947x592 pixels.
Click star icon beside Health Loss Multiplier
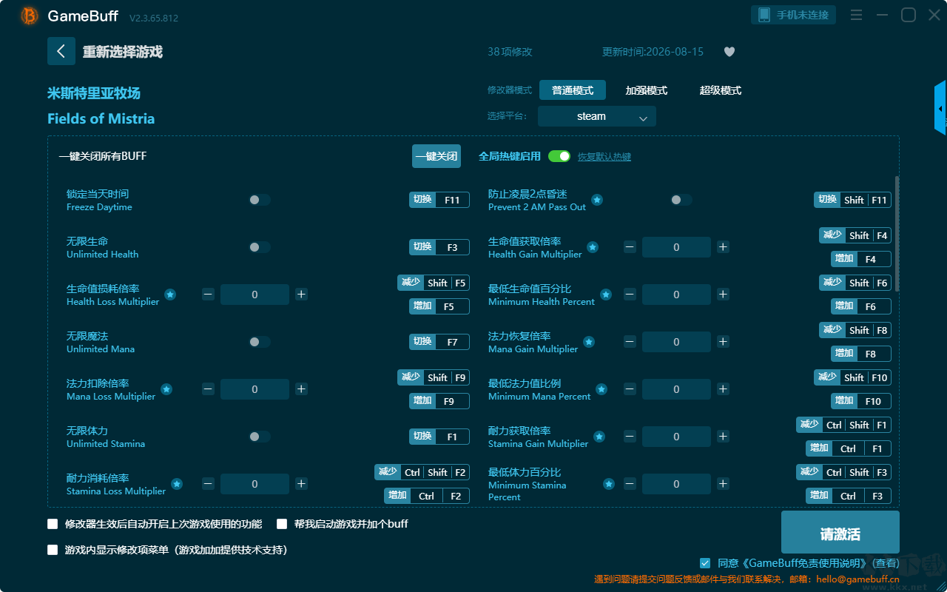pyautogui.click(x=170, y=295)
